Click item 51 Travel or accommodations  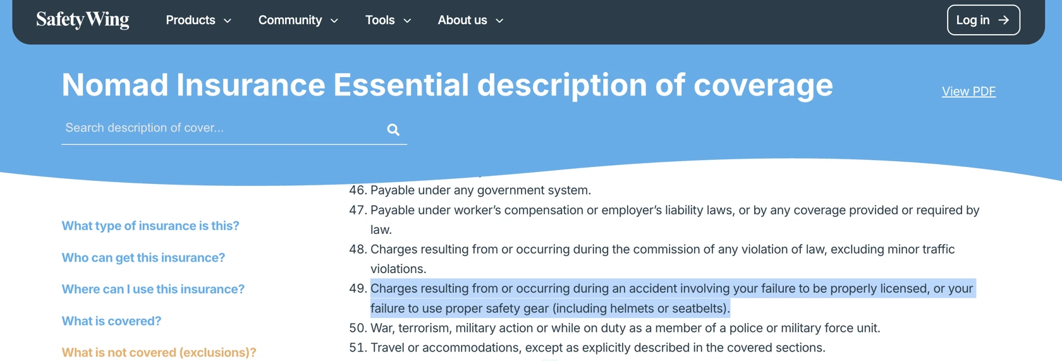587,348
